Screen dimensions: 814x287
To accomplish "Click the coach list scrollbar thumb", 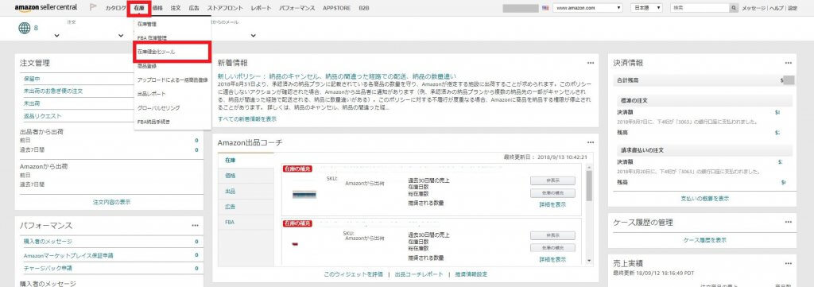I will 589,186.
